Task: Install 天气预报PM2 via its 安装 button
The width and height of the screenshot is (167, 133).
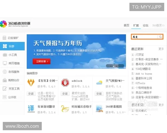Action: (99, 94)
